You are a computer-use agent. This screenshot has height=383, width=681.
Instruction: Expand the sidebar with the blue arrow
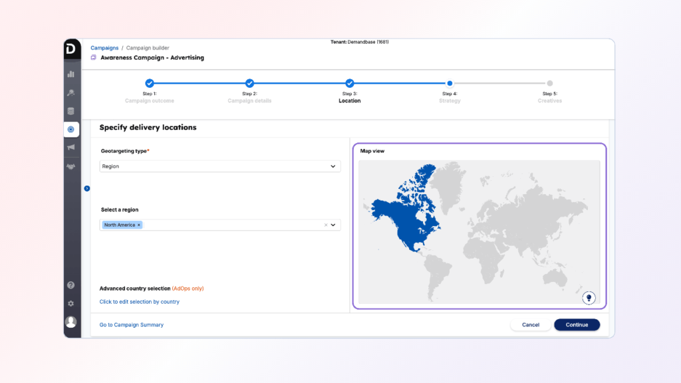pos(87,188)
